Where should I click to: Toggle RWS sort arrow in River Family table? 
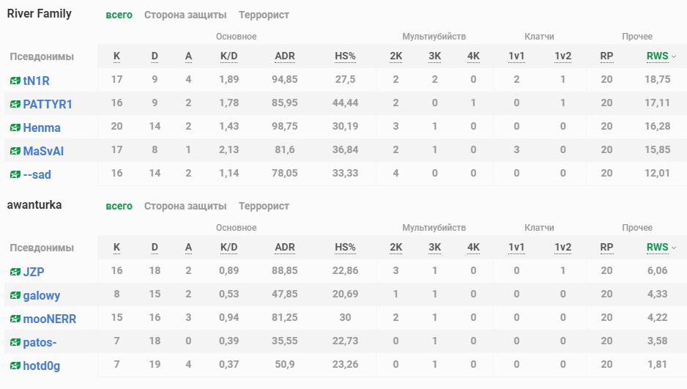674,56
